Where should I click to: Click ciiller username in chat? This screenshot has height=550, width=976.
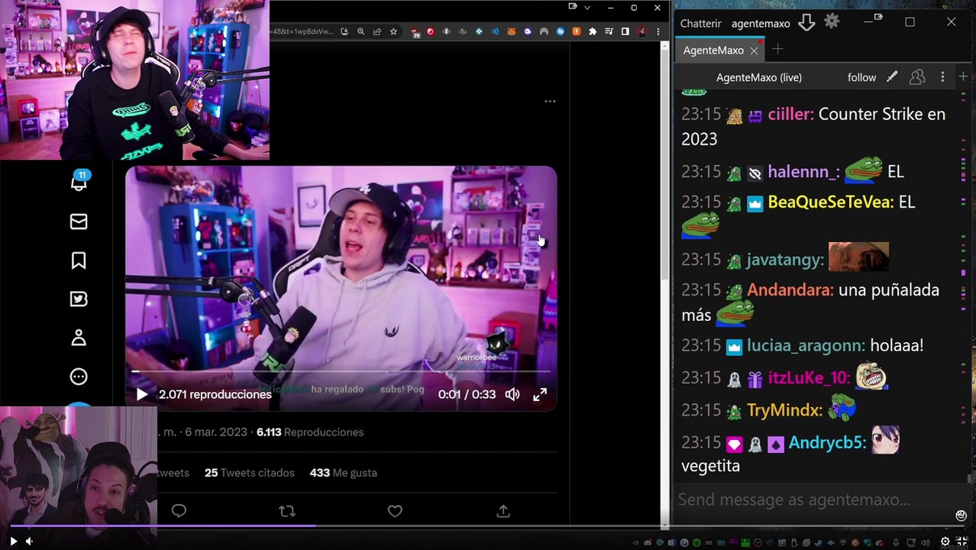pos(790,115)
